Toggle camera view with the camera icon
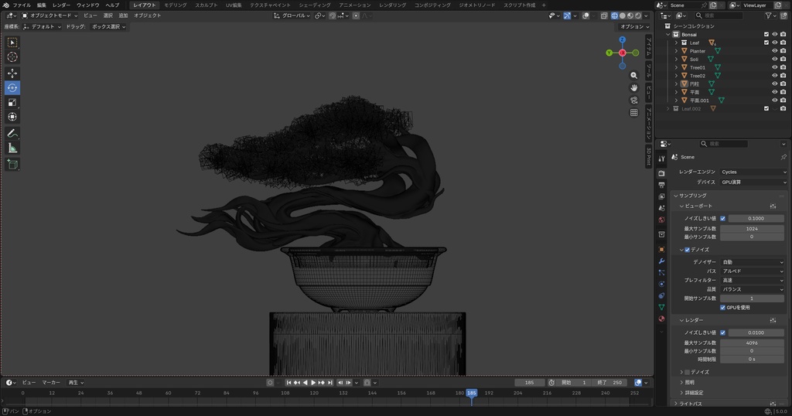 (x=634, y=100)
